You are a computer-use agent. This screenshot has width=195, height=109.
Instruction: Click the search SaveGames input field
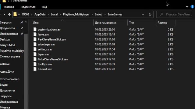[x=174, y=15]
